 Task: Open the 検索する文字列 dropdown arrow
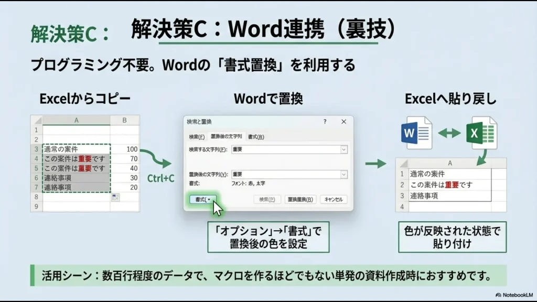click(343, 149)
